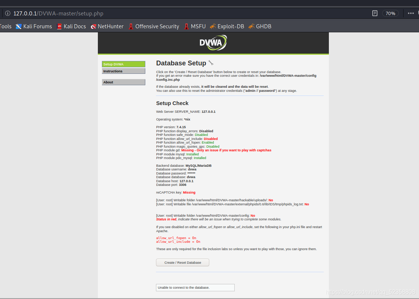Click Operating system value *nix
This screenshot has width=419, height=299.
(187, 119)
